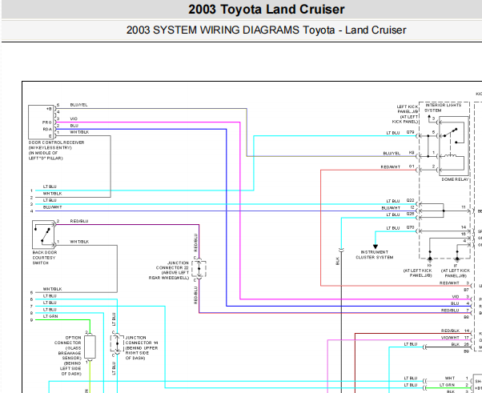Click the 'BACK DOOR COURTESY SWITCH' label
482x393 pixels.
45,258
